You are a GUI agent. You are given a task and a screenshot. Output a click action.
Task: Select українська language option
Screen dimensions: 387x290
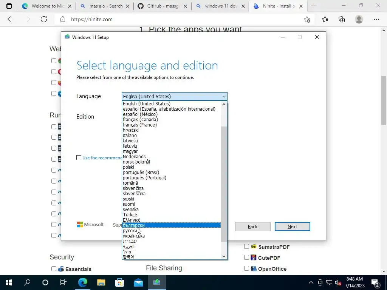tap(172, 236)
